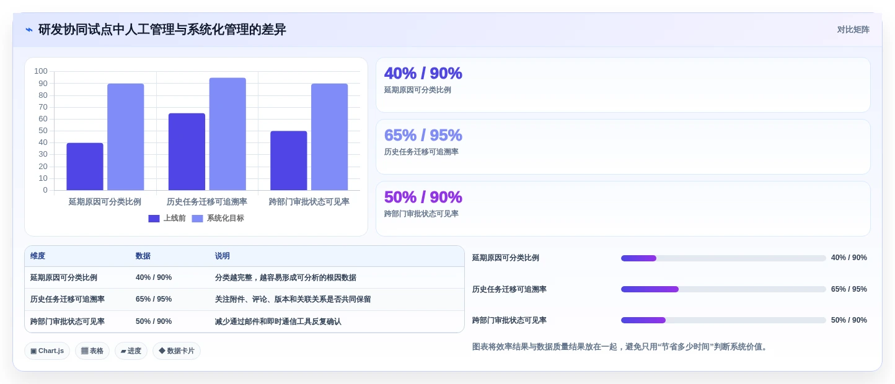The image size is (895, 384).
Task: Click the 上线前 bar for 历史任务迁移可追溯率
Action: pos(187,152)
